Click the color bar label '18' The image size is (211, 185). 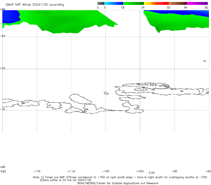pyautogui.click(x=123, y=7)
